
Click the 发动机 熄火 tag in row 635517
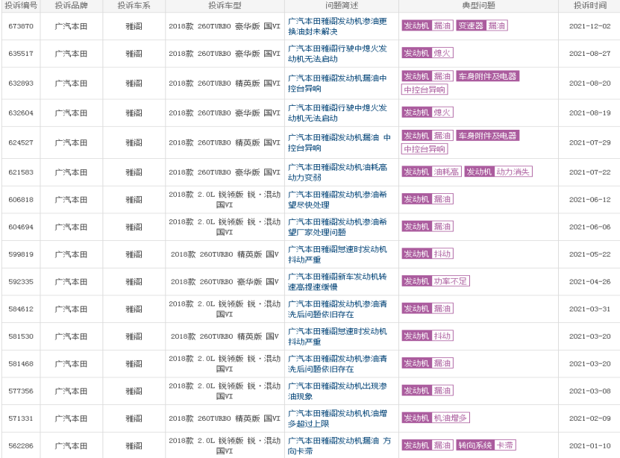428,53
